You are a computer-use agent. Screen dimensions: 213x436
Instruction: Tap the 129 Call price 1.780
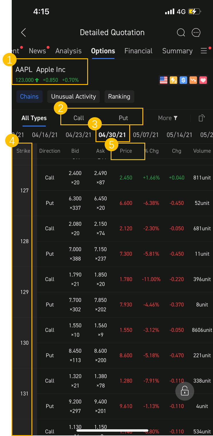126,279
